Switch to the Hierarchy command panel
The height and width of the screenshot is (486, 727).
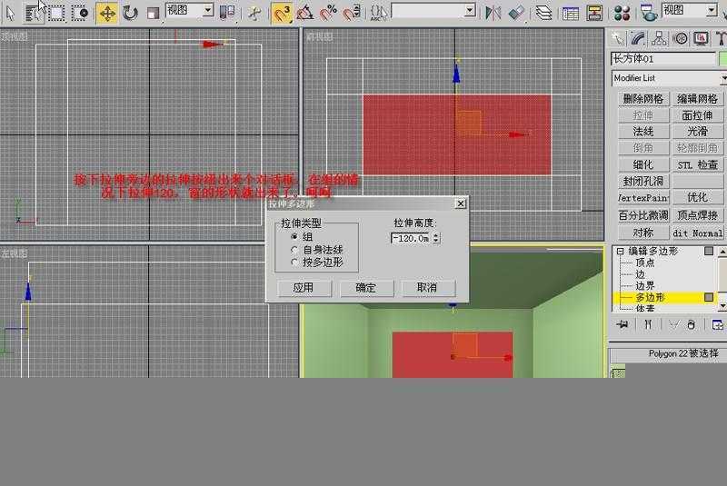tap(660, 38)
